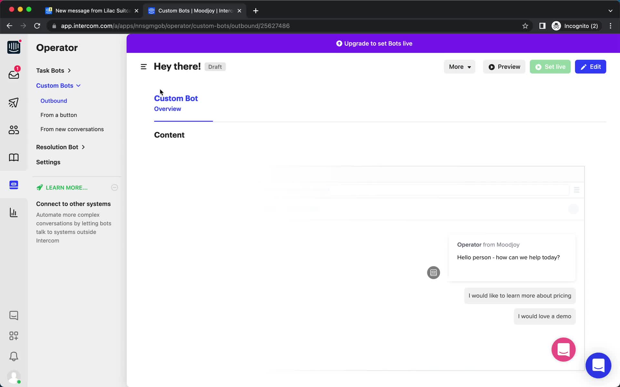The image size is (620, 387).
Task: Click the Draft status badge
Action: [x=215, y=67]
